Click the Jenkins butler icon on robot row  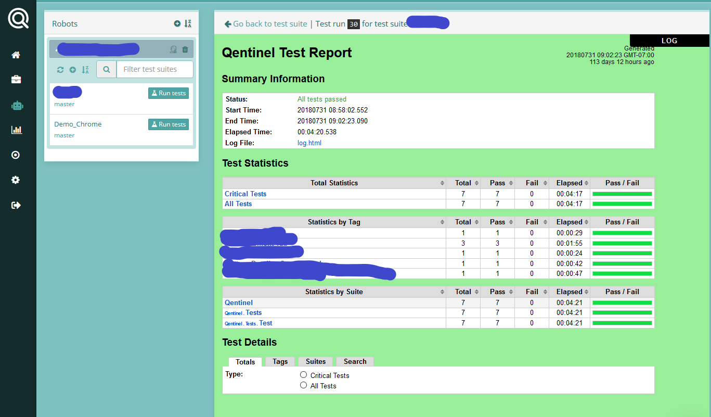tap(173, 49)
